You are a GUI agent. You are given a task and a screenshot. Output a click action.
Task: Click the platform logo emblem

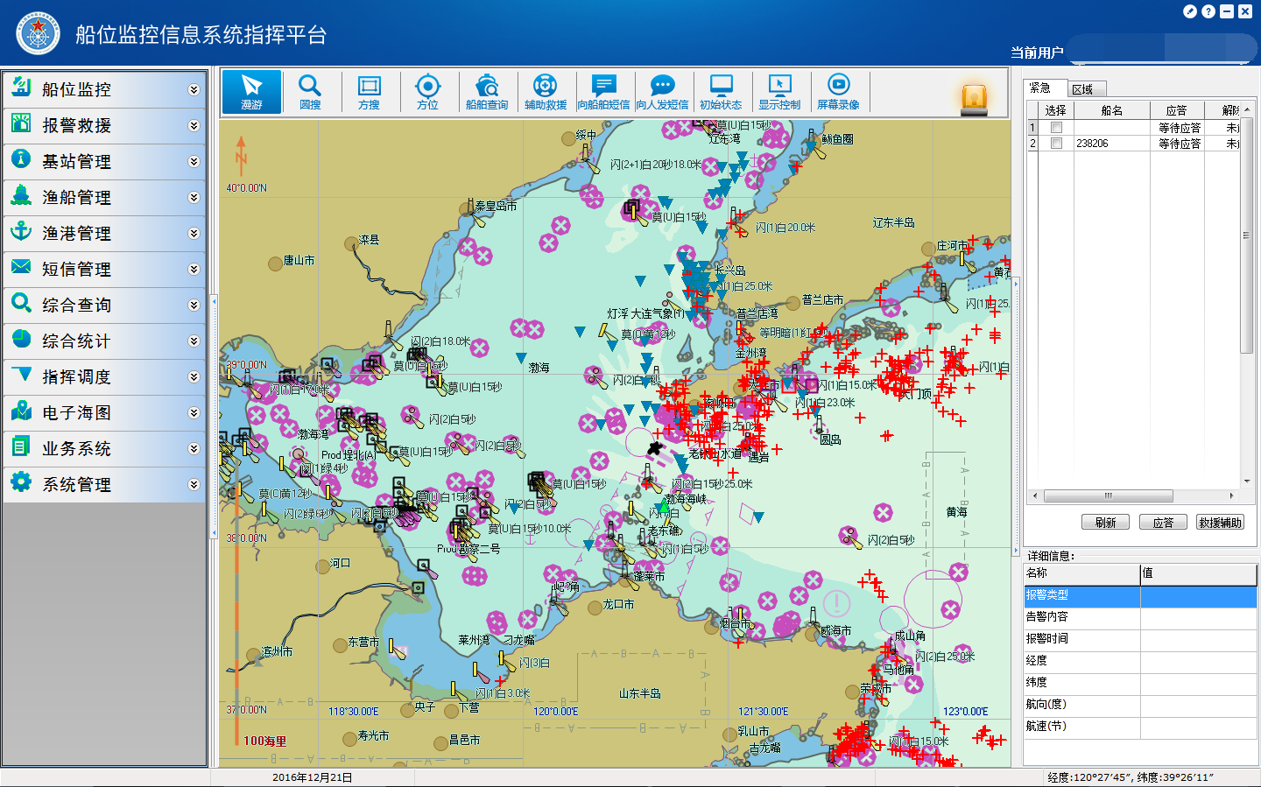point(38,33)
